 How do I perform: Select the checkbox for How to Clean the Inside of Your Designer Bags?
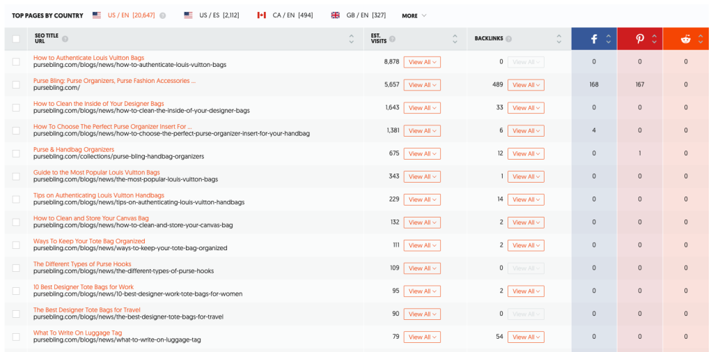(16, 107)
